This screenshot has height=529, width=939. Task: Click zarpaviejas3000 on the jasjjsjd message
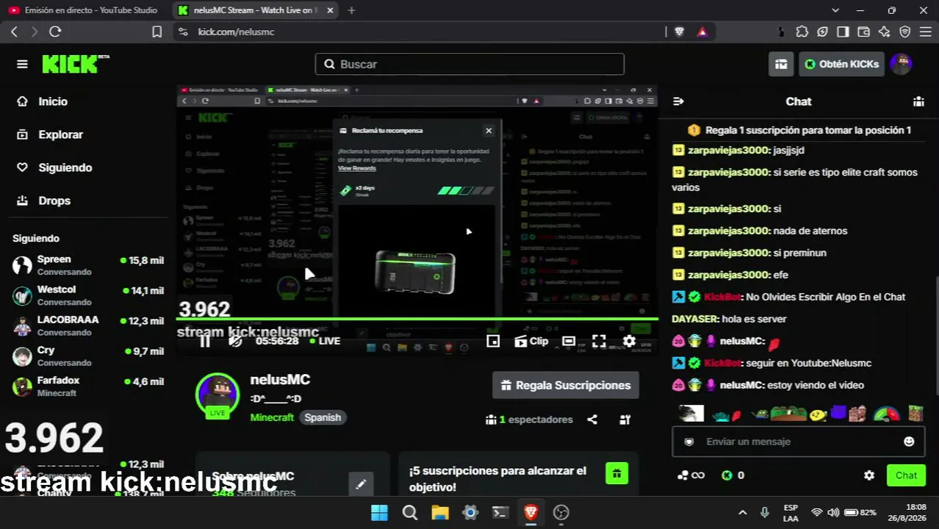[728, 150]
